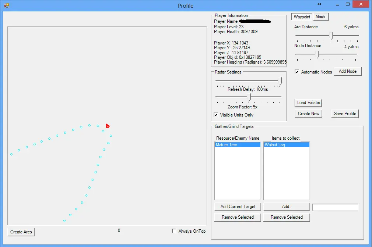Save the profile with Save Profile
Screen dimensions: 372x247
345,114
